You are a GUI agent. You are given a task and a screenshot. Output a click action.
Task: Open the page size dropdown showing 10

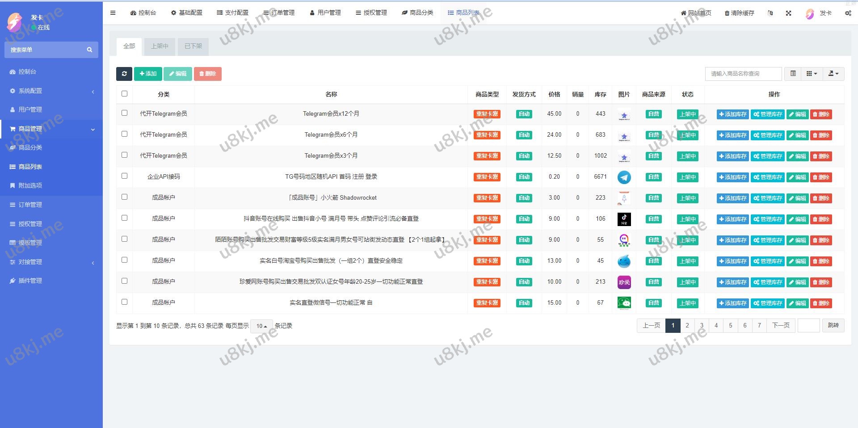(261, 326)
